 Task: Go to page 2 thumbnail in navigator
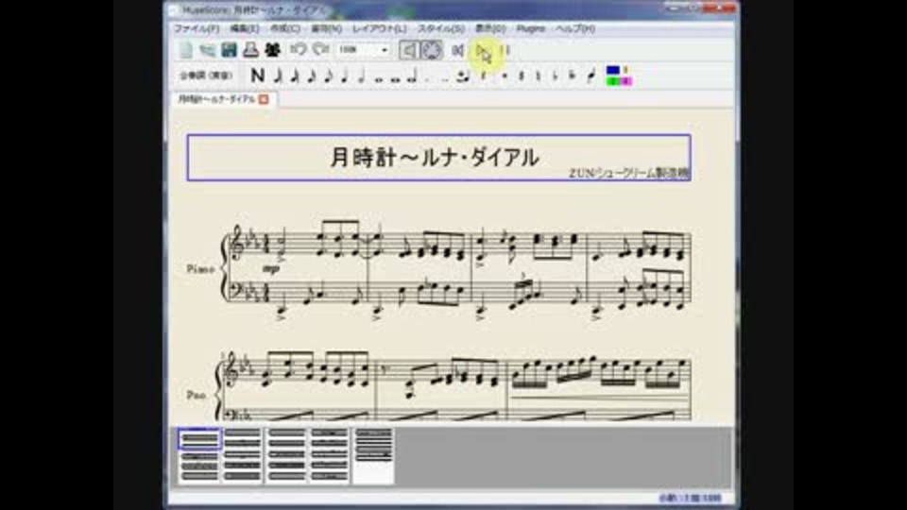243,455
